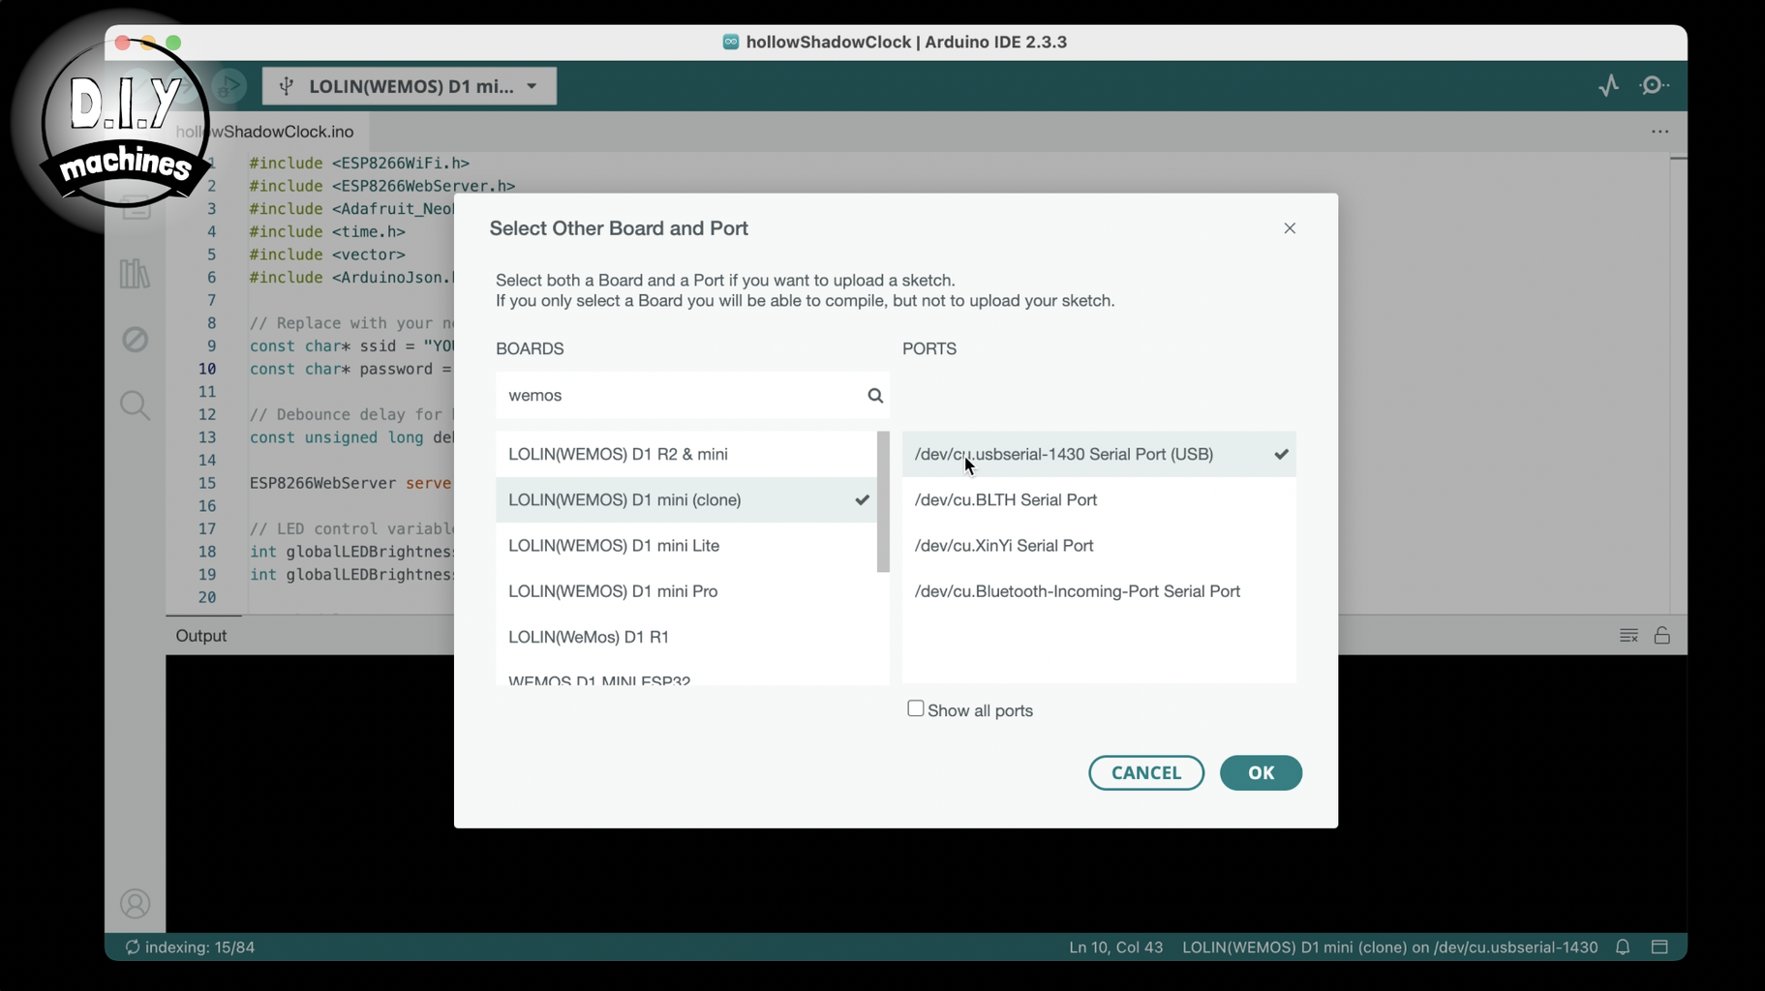Open the Serial Plotter icon

point(1609,85)
